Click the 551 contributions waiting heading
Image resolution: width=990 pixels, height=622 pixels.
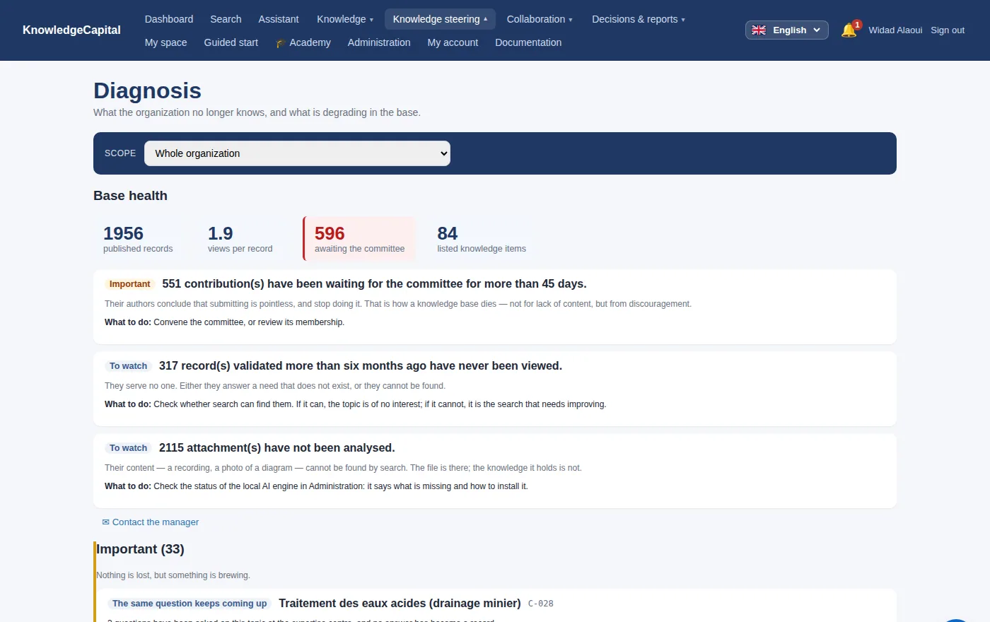[374, 284]
